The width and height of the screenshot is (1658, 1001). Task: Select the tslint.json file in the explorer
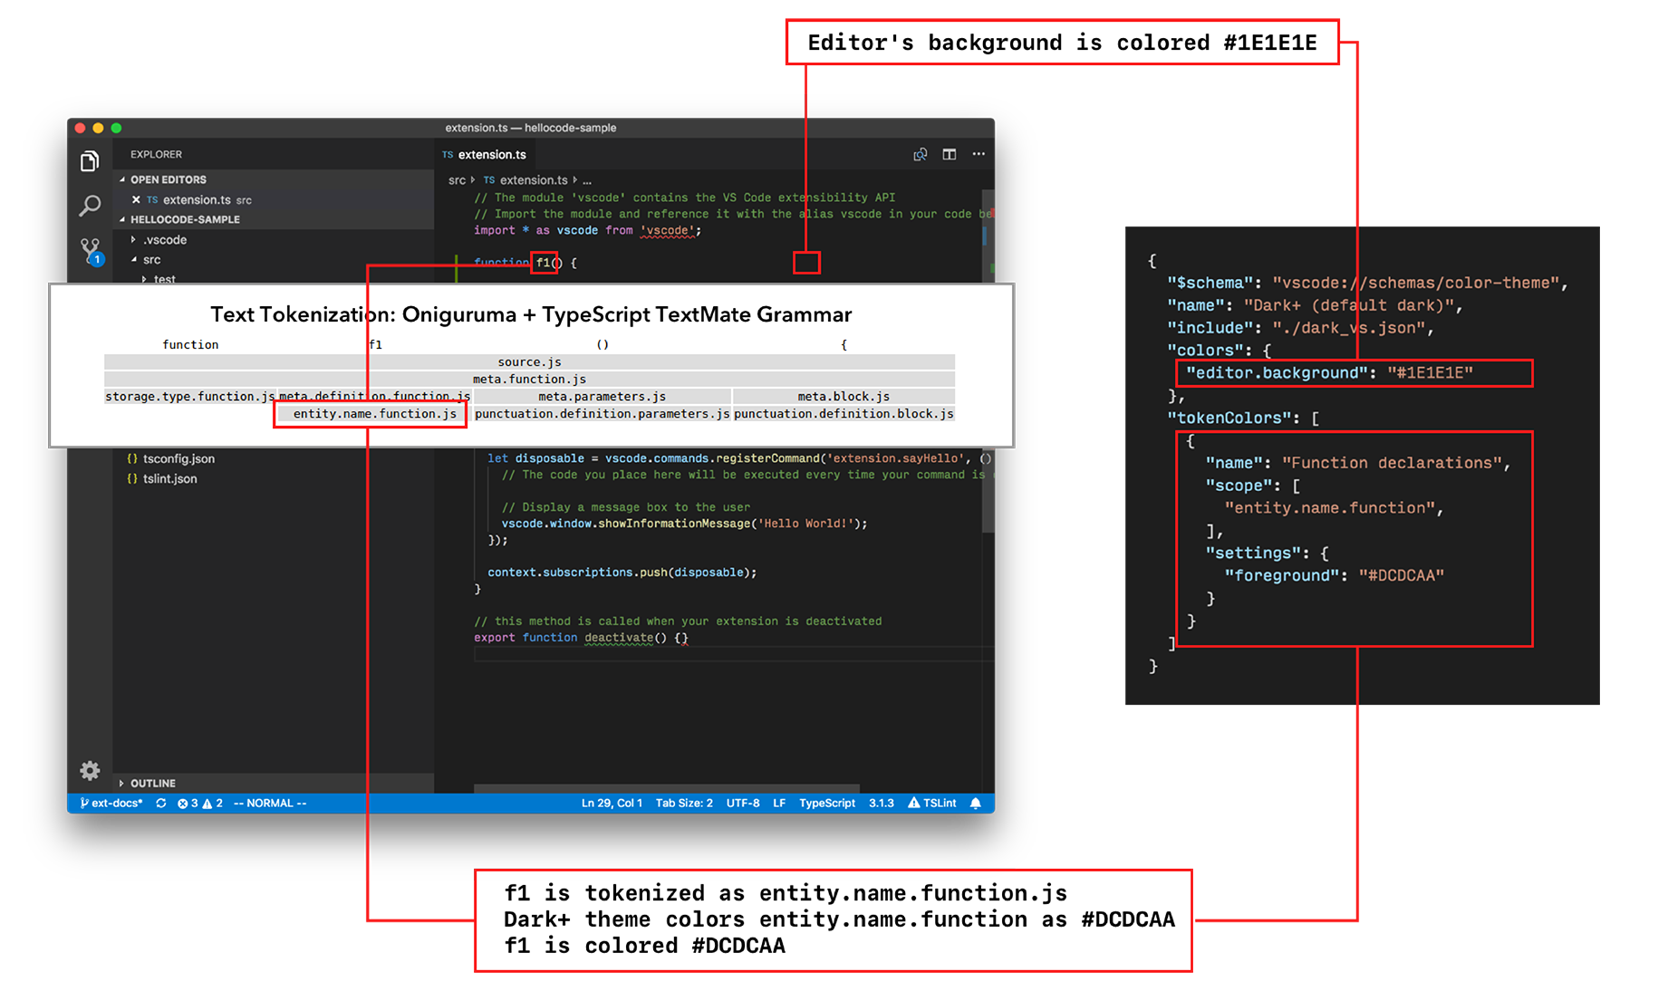170,478
